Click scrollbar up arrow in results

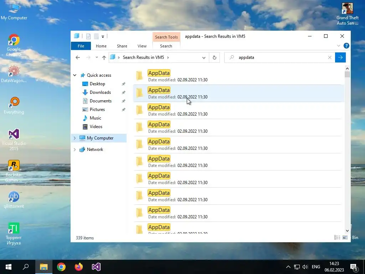(x=347, y=68)
